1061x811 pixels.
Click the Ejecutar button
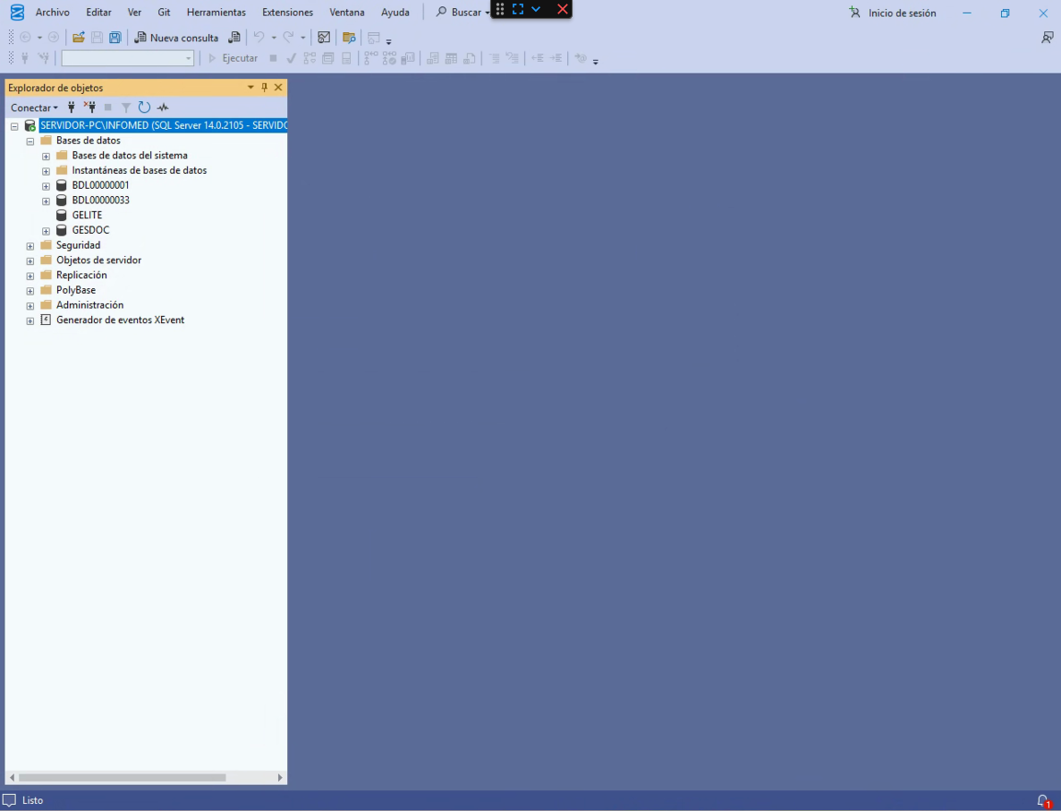(x=233, y=58)
